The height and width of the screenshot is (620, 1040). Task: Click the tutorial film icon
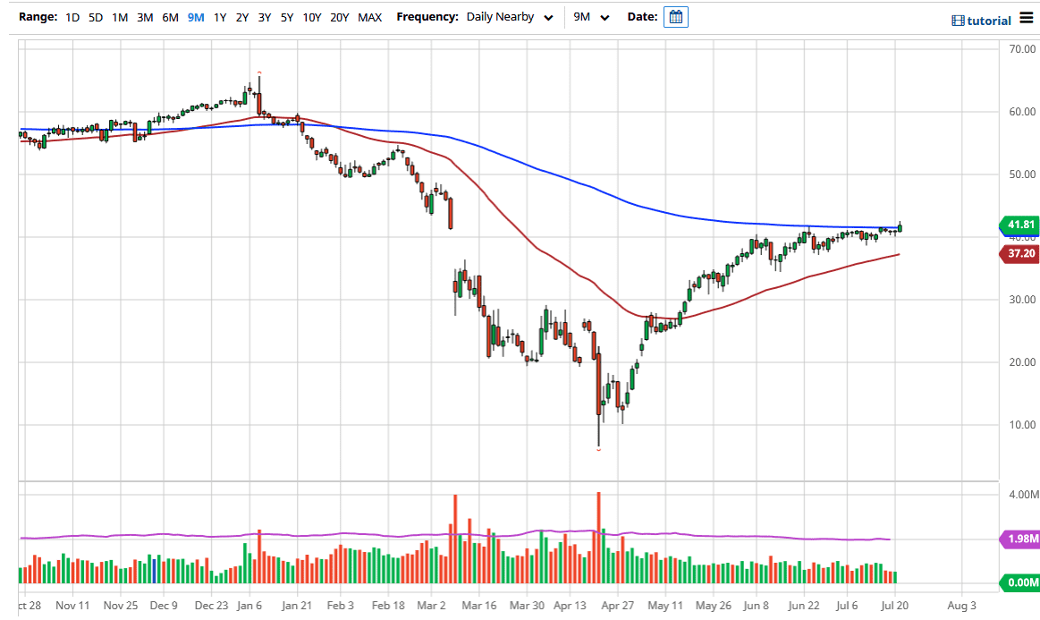(x=958, y=21)
